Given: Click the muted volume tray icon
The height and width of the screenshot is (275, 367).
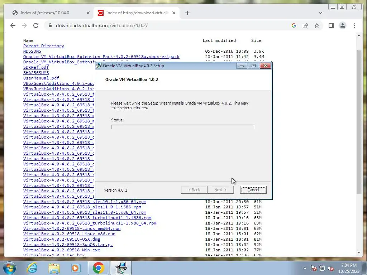Looking at the screenshot, I should (x=331, y=269).
